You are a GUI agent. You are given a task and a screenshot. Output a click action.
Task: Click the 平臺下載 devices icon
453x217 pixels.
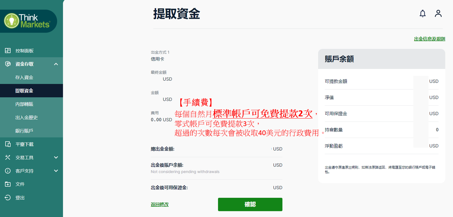point(8,144)
